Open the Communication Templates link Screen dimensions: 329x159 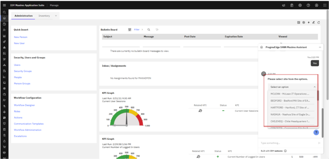29,124
